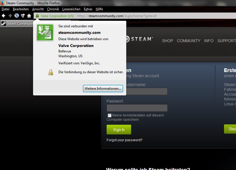Click the blue S toolbar icon
Screen dimensions: 236x170
17,15
